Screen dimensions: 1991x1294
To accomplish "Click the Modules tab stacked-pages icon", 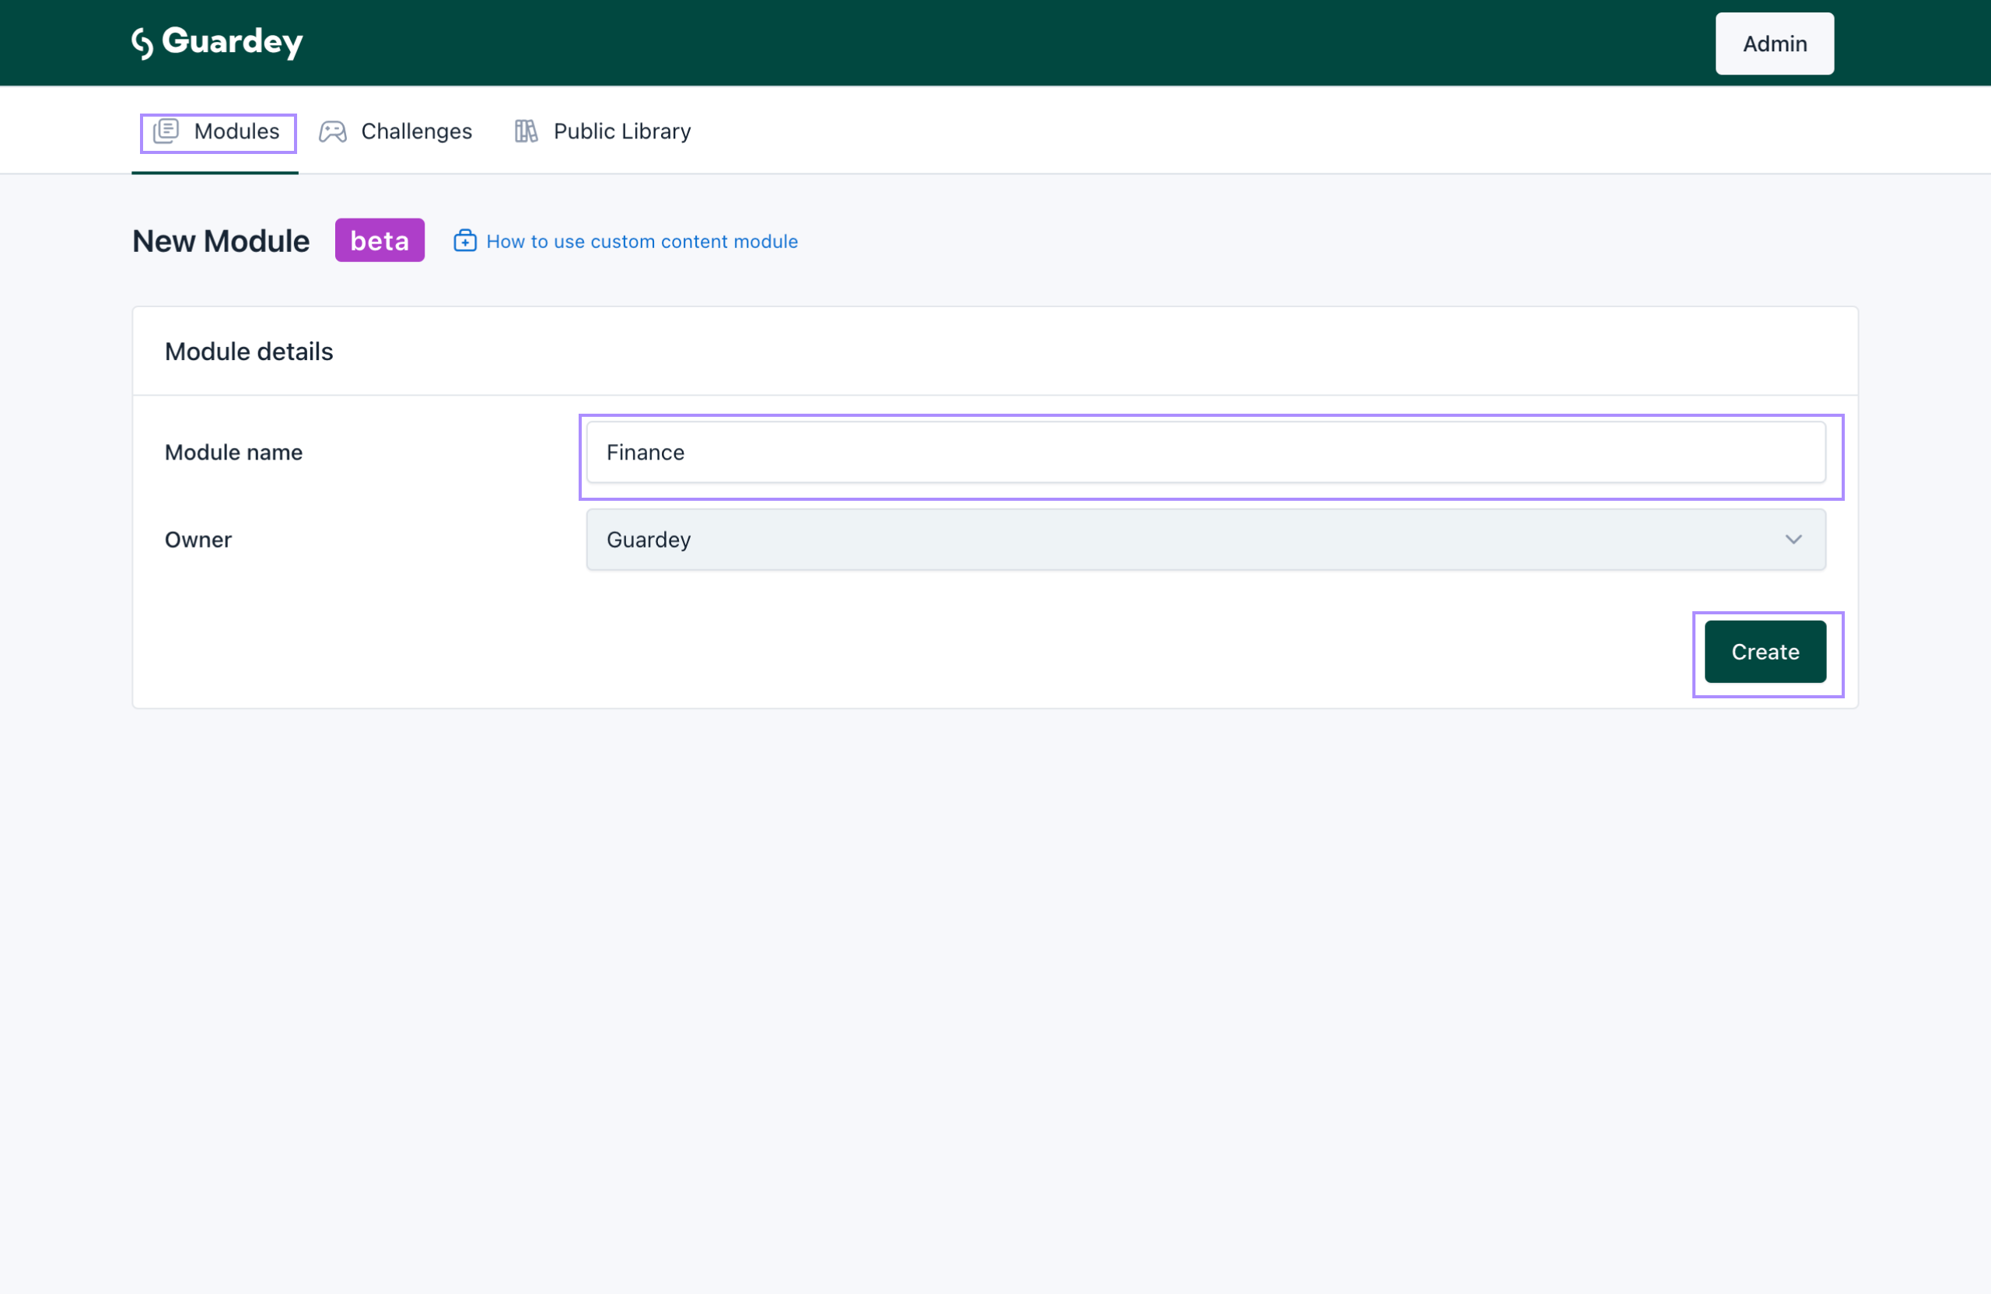I will [x=166, y=131].
